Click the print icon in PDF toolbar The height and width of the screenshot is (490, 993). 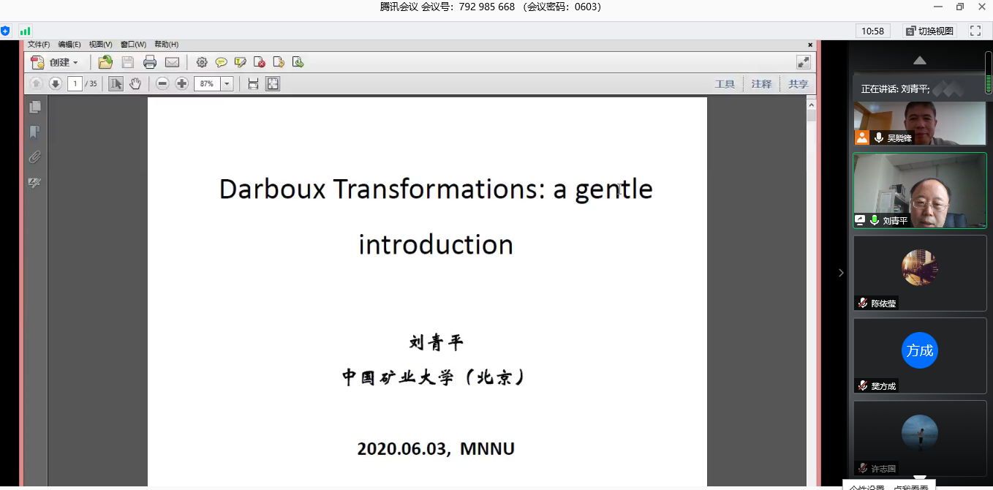[x=150, y=62]
